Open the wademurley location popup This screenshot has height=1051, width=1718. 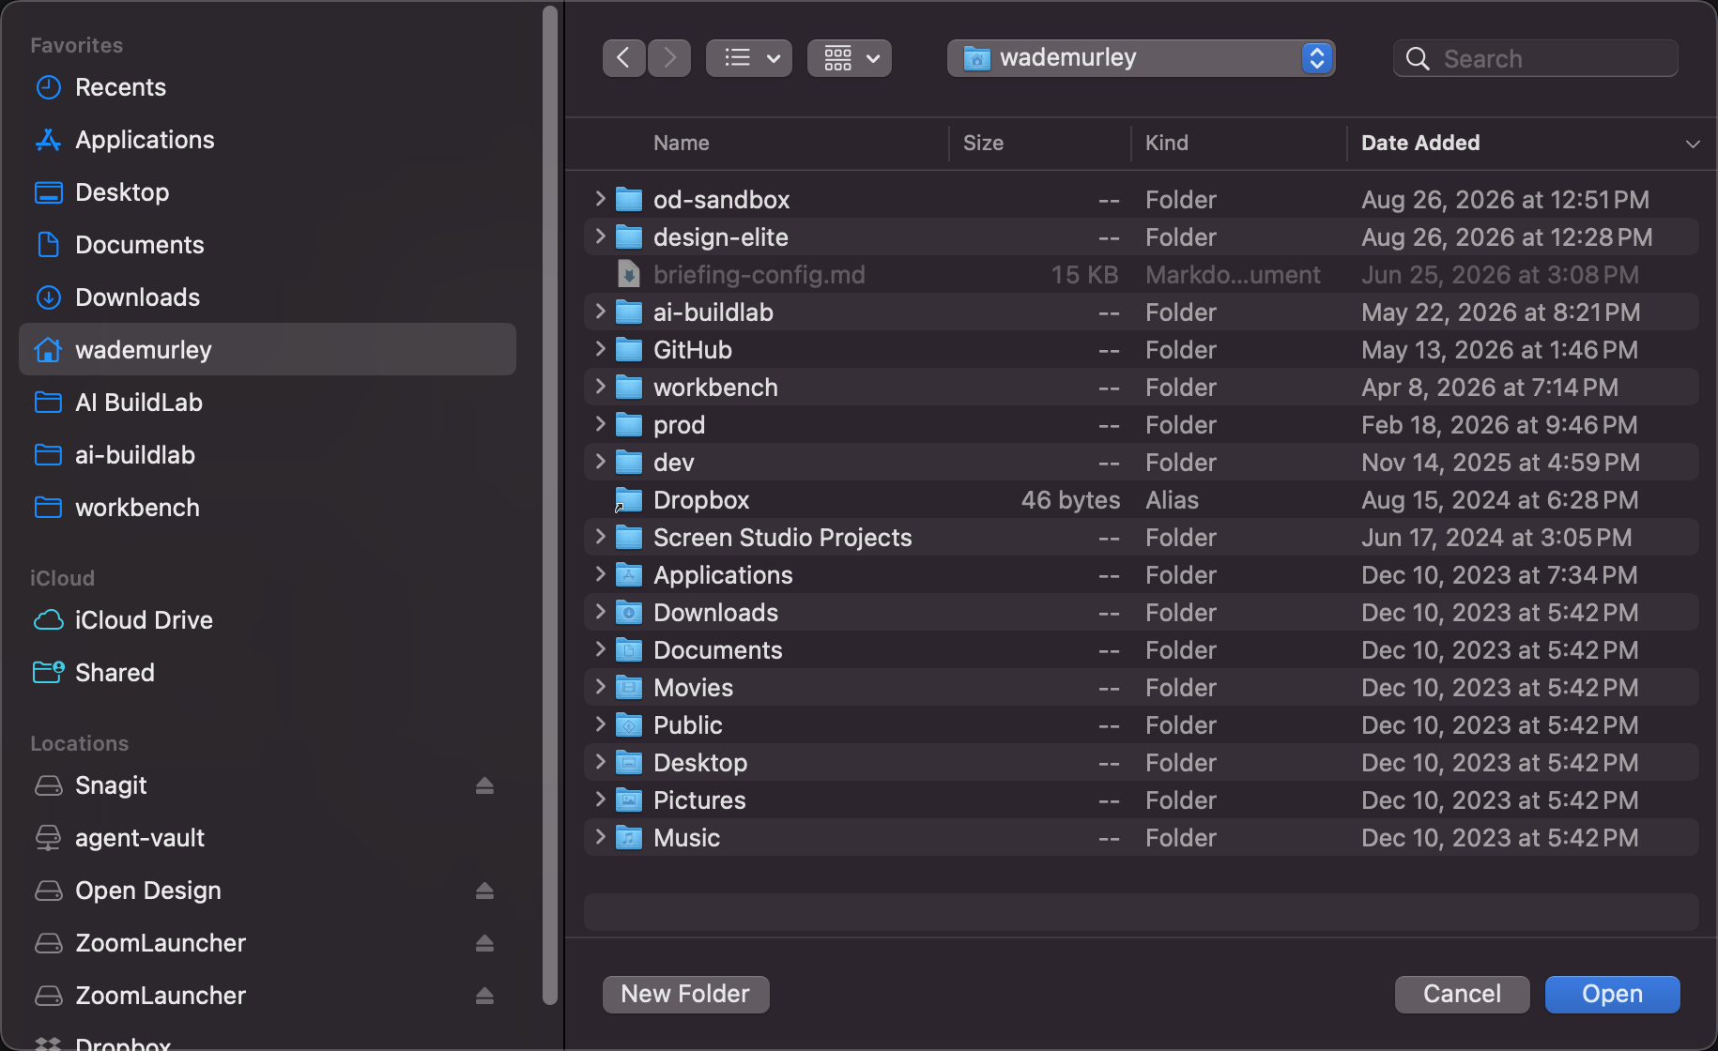[x=1141, y=58]
